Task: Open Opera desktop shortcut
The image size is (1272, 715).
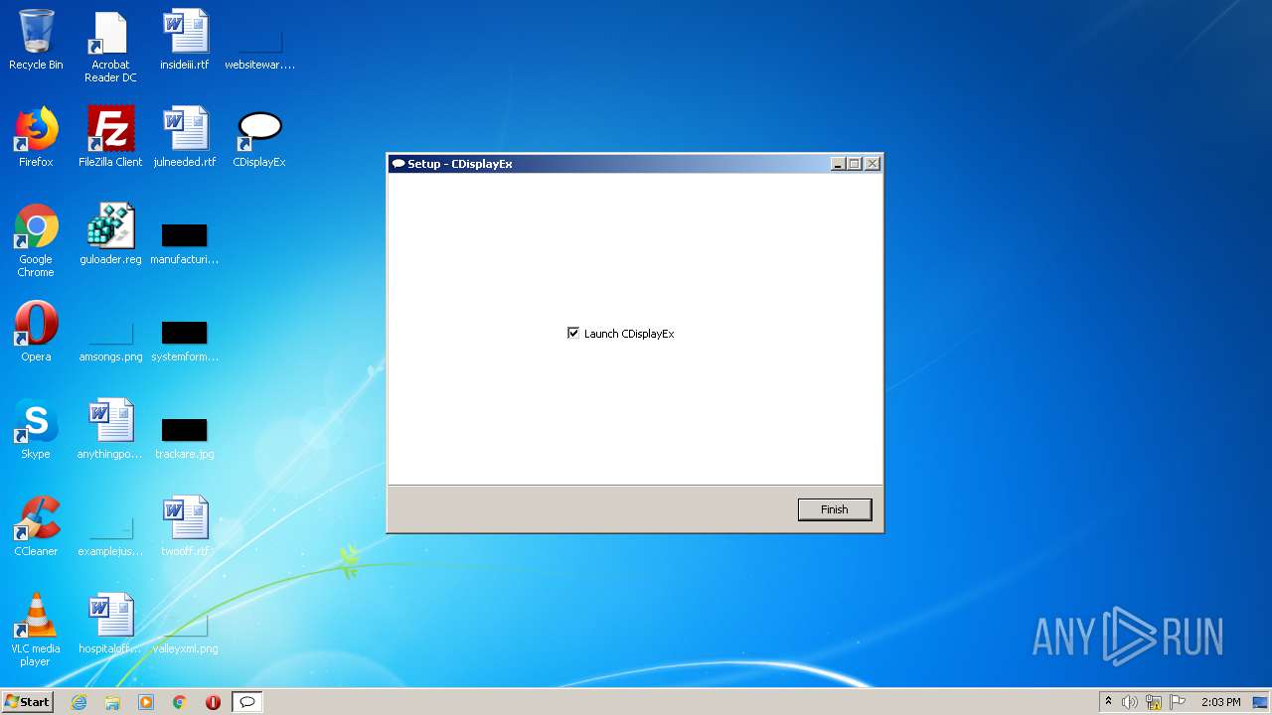Action: pos(36,333)
